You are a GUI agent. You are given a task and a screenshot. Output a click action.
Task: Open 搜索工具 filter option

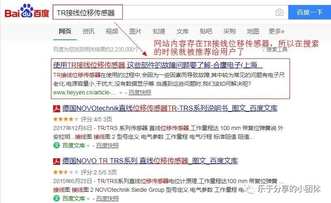[x=275, y=50]
